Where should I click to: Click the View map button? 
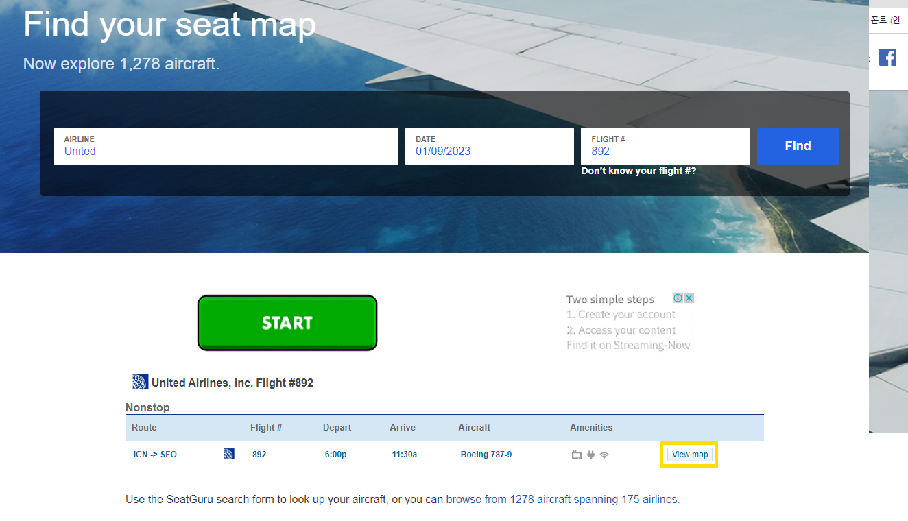(690, 455)
